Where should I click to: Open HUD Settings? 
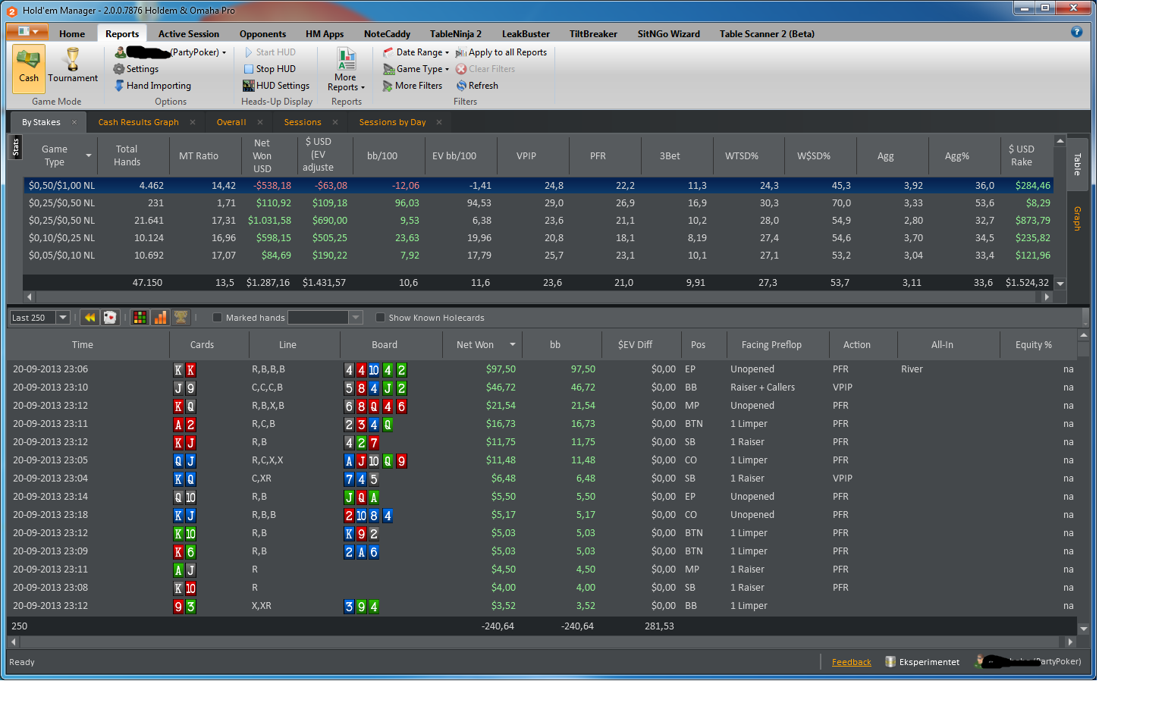(x=276, y=86)
